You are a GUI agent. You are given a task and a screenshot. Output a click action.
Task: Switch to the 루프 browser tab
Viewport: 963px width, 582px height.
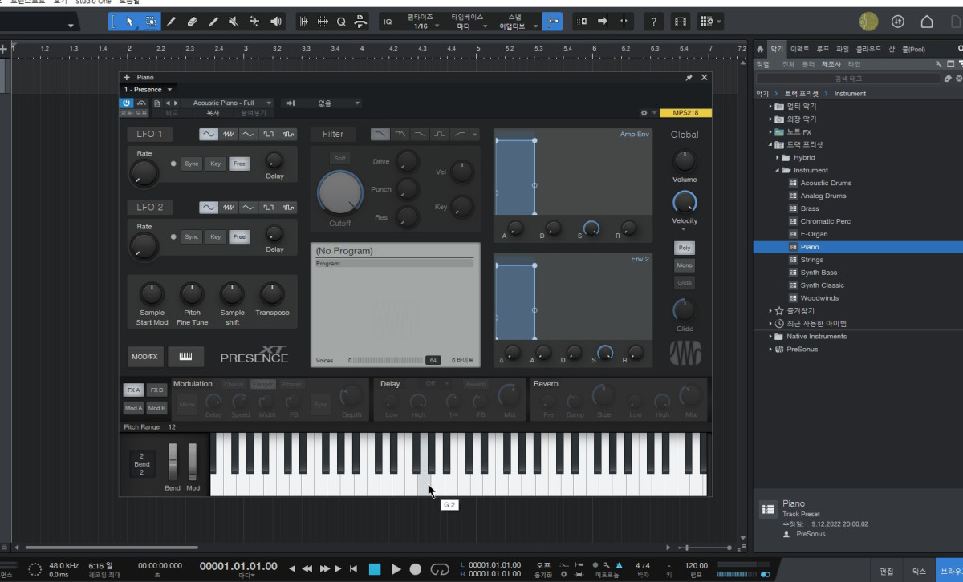coord(823,49)
